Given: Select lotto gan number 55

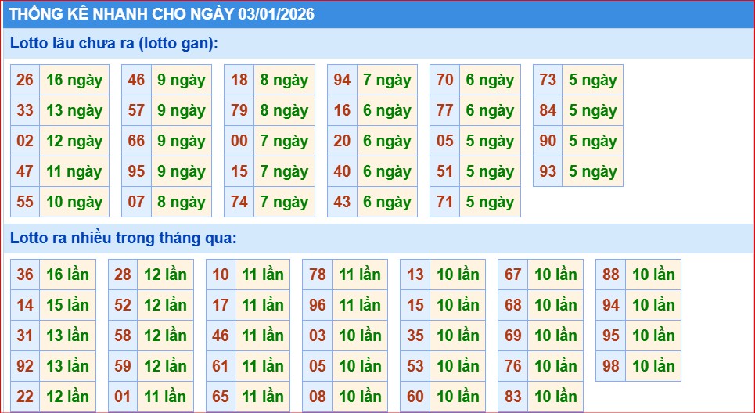Looking at the screenshot, I should pos(25,202).
